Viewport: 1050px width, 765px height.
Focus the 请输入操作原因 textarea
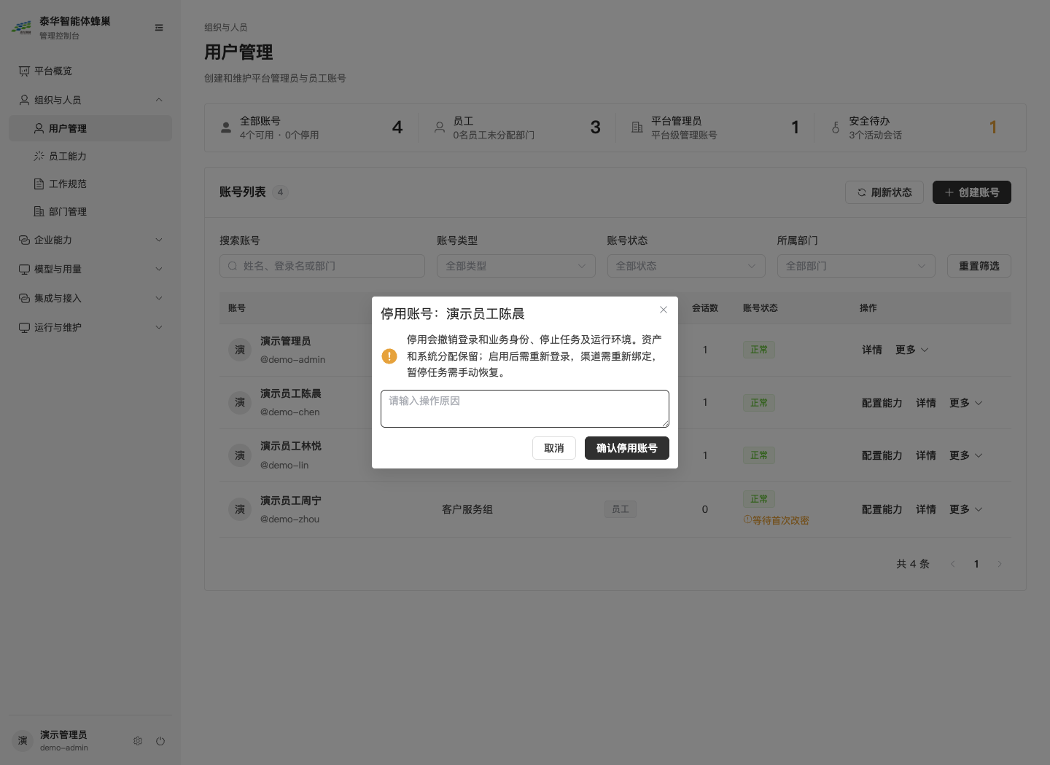click(525, 409)
